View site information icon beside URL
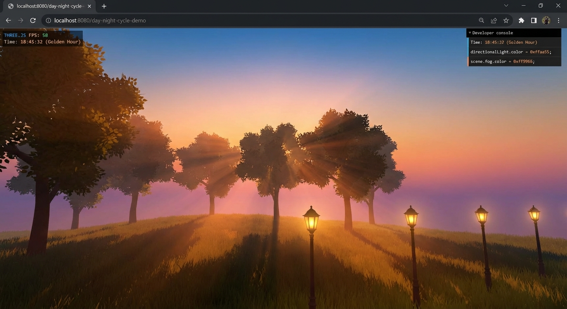 coord(48,21)
